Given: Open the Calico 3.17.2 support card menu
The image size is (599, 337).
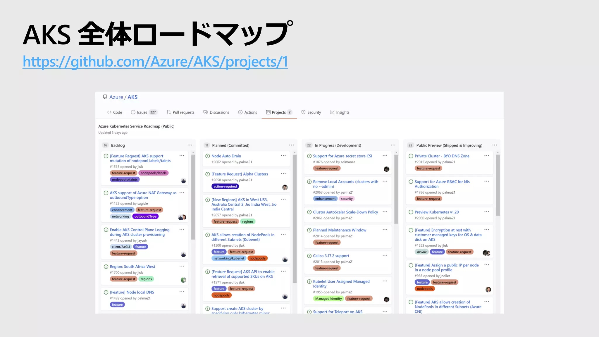Looking at the screenshot, I should click(385, 255).
